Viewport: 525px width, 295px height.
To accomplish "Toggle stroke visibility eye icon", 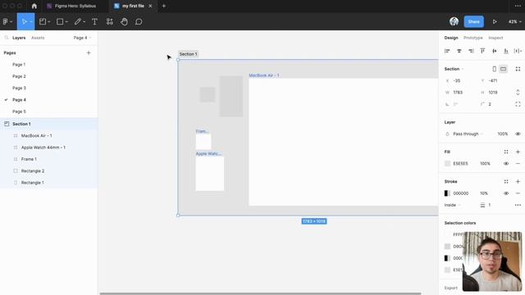I will (x=506, y=193).
